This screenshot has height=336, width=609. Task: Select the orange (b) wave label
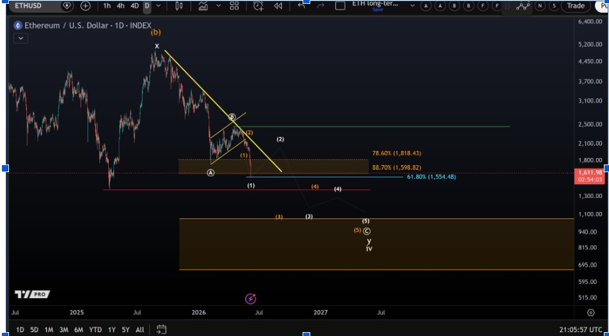pos(156,33)
